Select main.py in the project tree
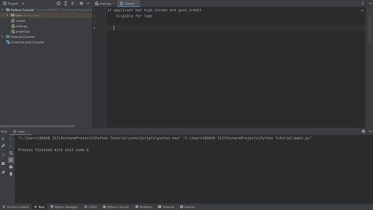 pos(22,26)
